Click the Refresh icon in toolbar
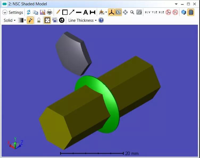The image size is (200, 158). click(29, 12)
